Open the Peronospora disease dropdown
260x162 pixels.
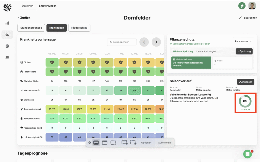[243, 41]
